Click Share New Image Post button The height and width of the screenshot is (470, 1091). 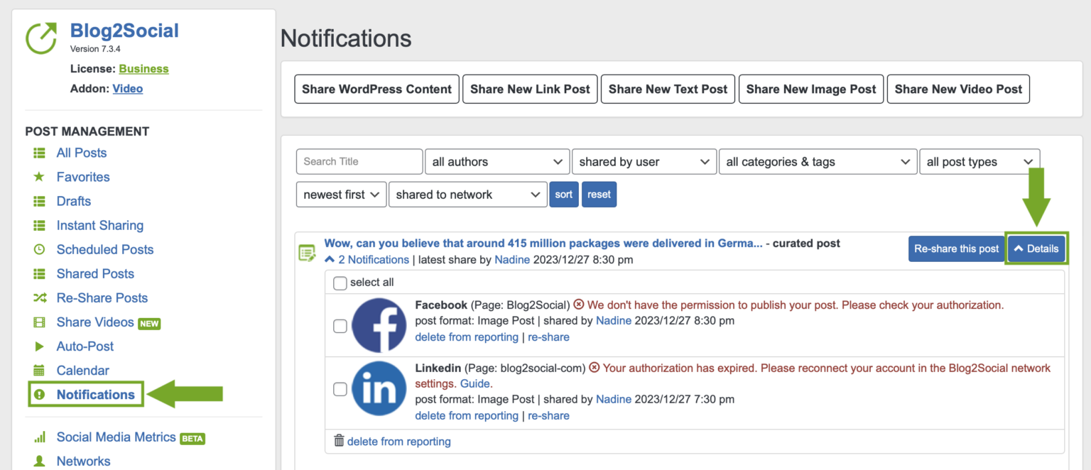tap(811, 89)
